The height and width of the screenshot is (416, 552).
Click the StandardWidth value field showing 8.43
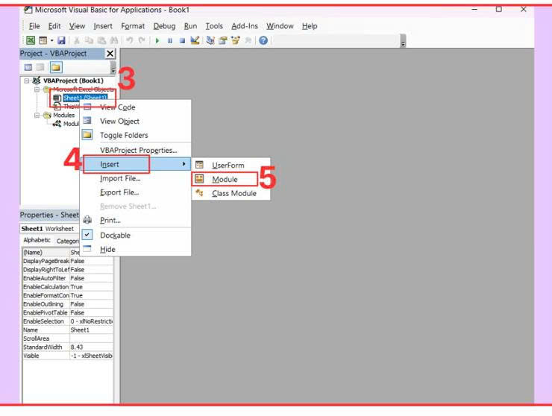click(90, 347)
